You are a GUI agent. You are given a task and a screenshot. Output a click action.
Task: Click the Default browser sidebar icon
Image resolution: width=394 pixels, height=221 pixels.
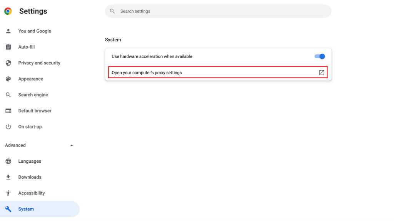click(x=8, y=110)
